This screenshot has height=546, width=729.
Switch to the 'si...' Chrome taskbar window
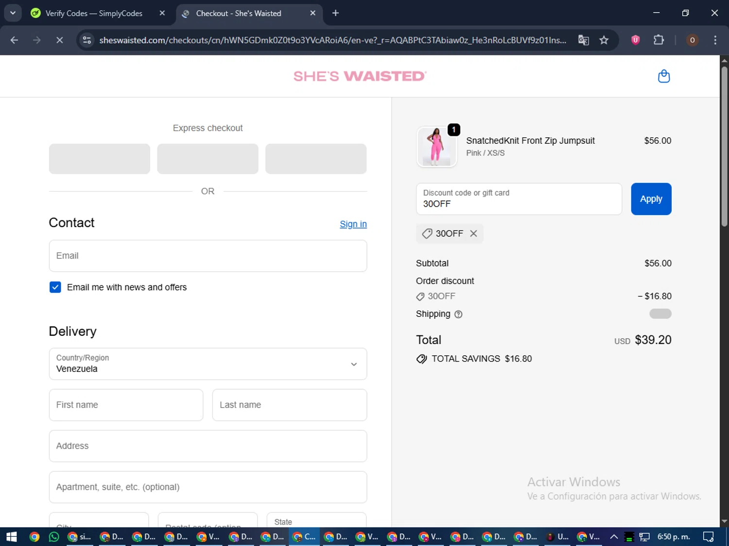coord(80,537)
